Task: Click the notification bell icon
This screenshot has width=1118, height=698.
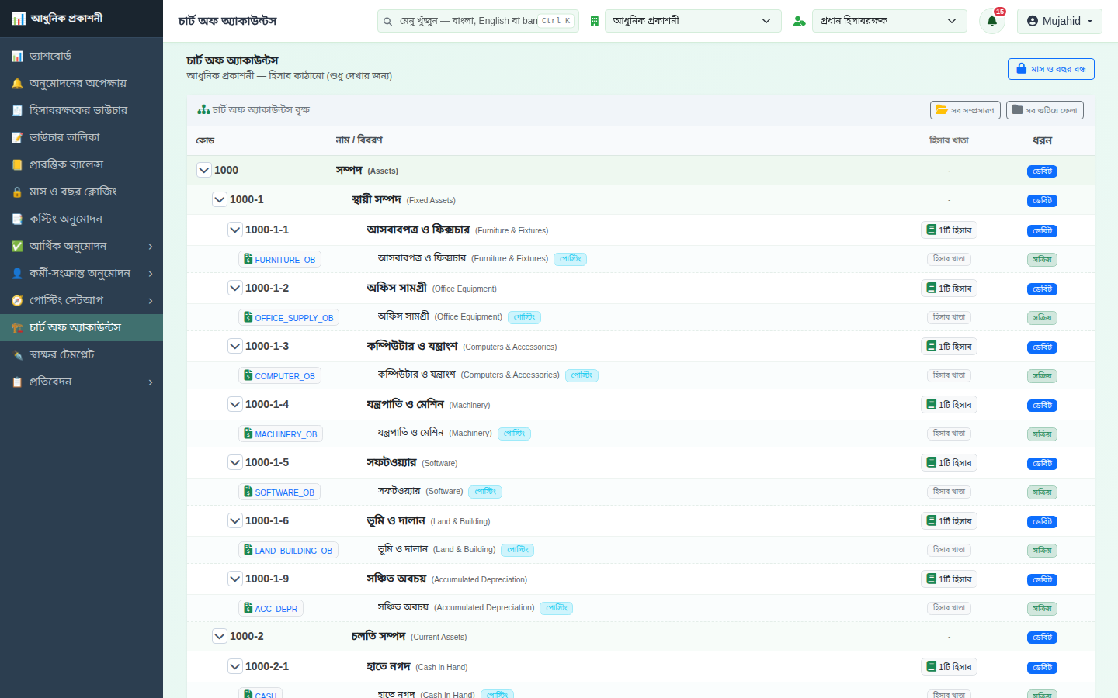Action: coord(992,21)
